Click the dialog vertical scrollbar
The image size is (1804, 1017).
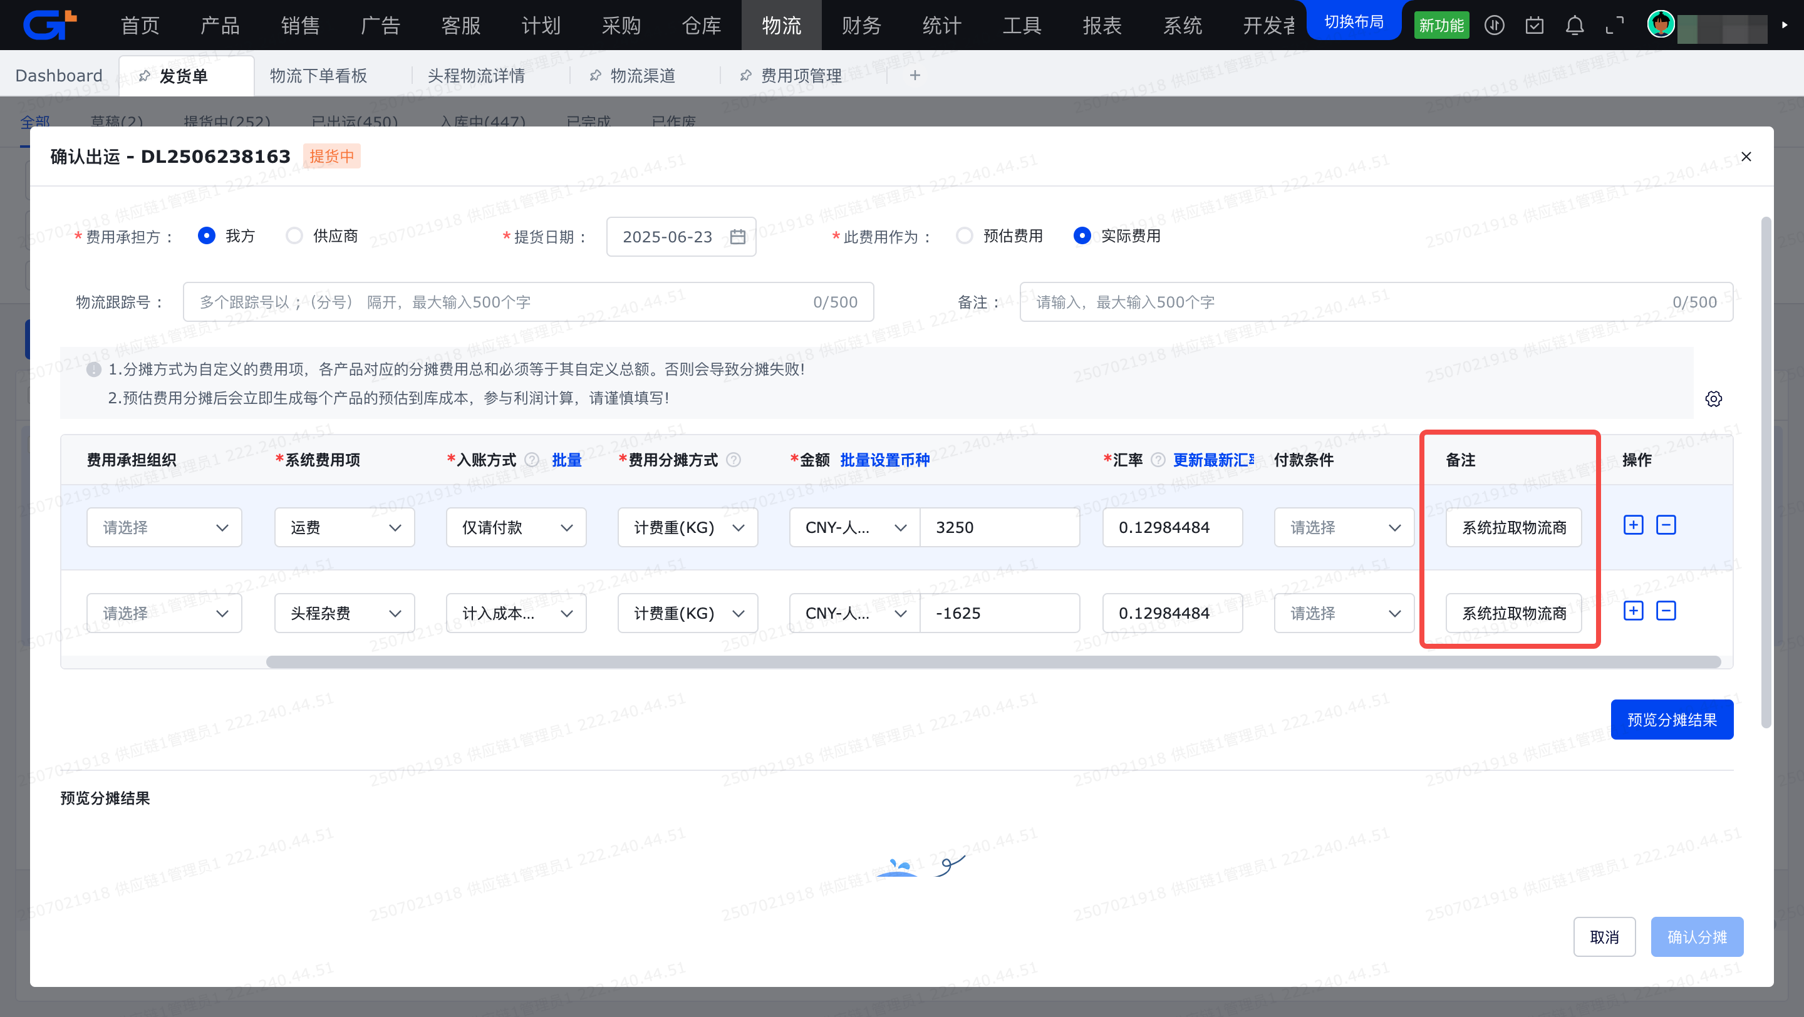(1766, 472)
